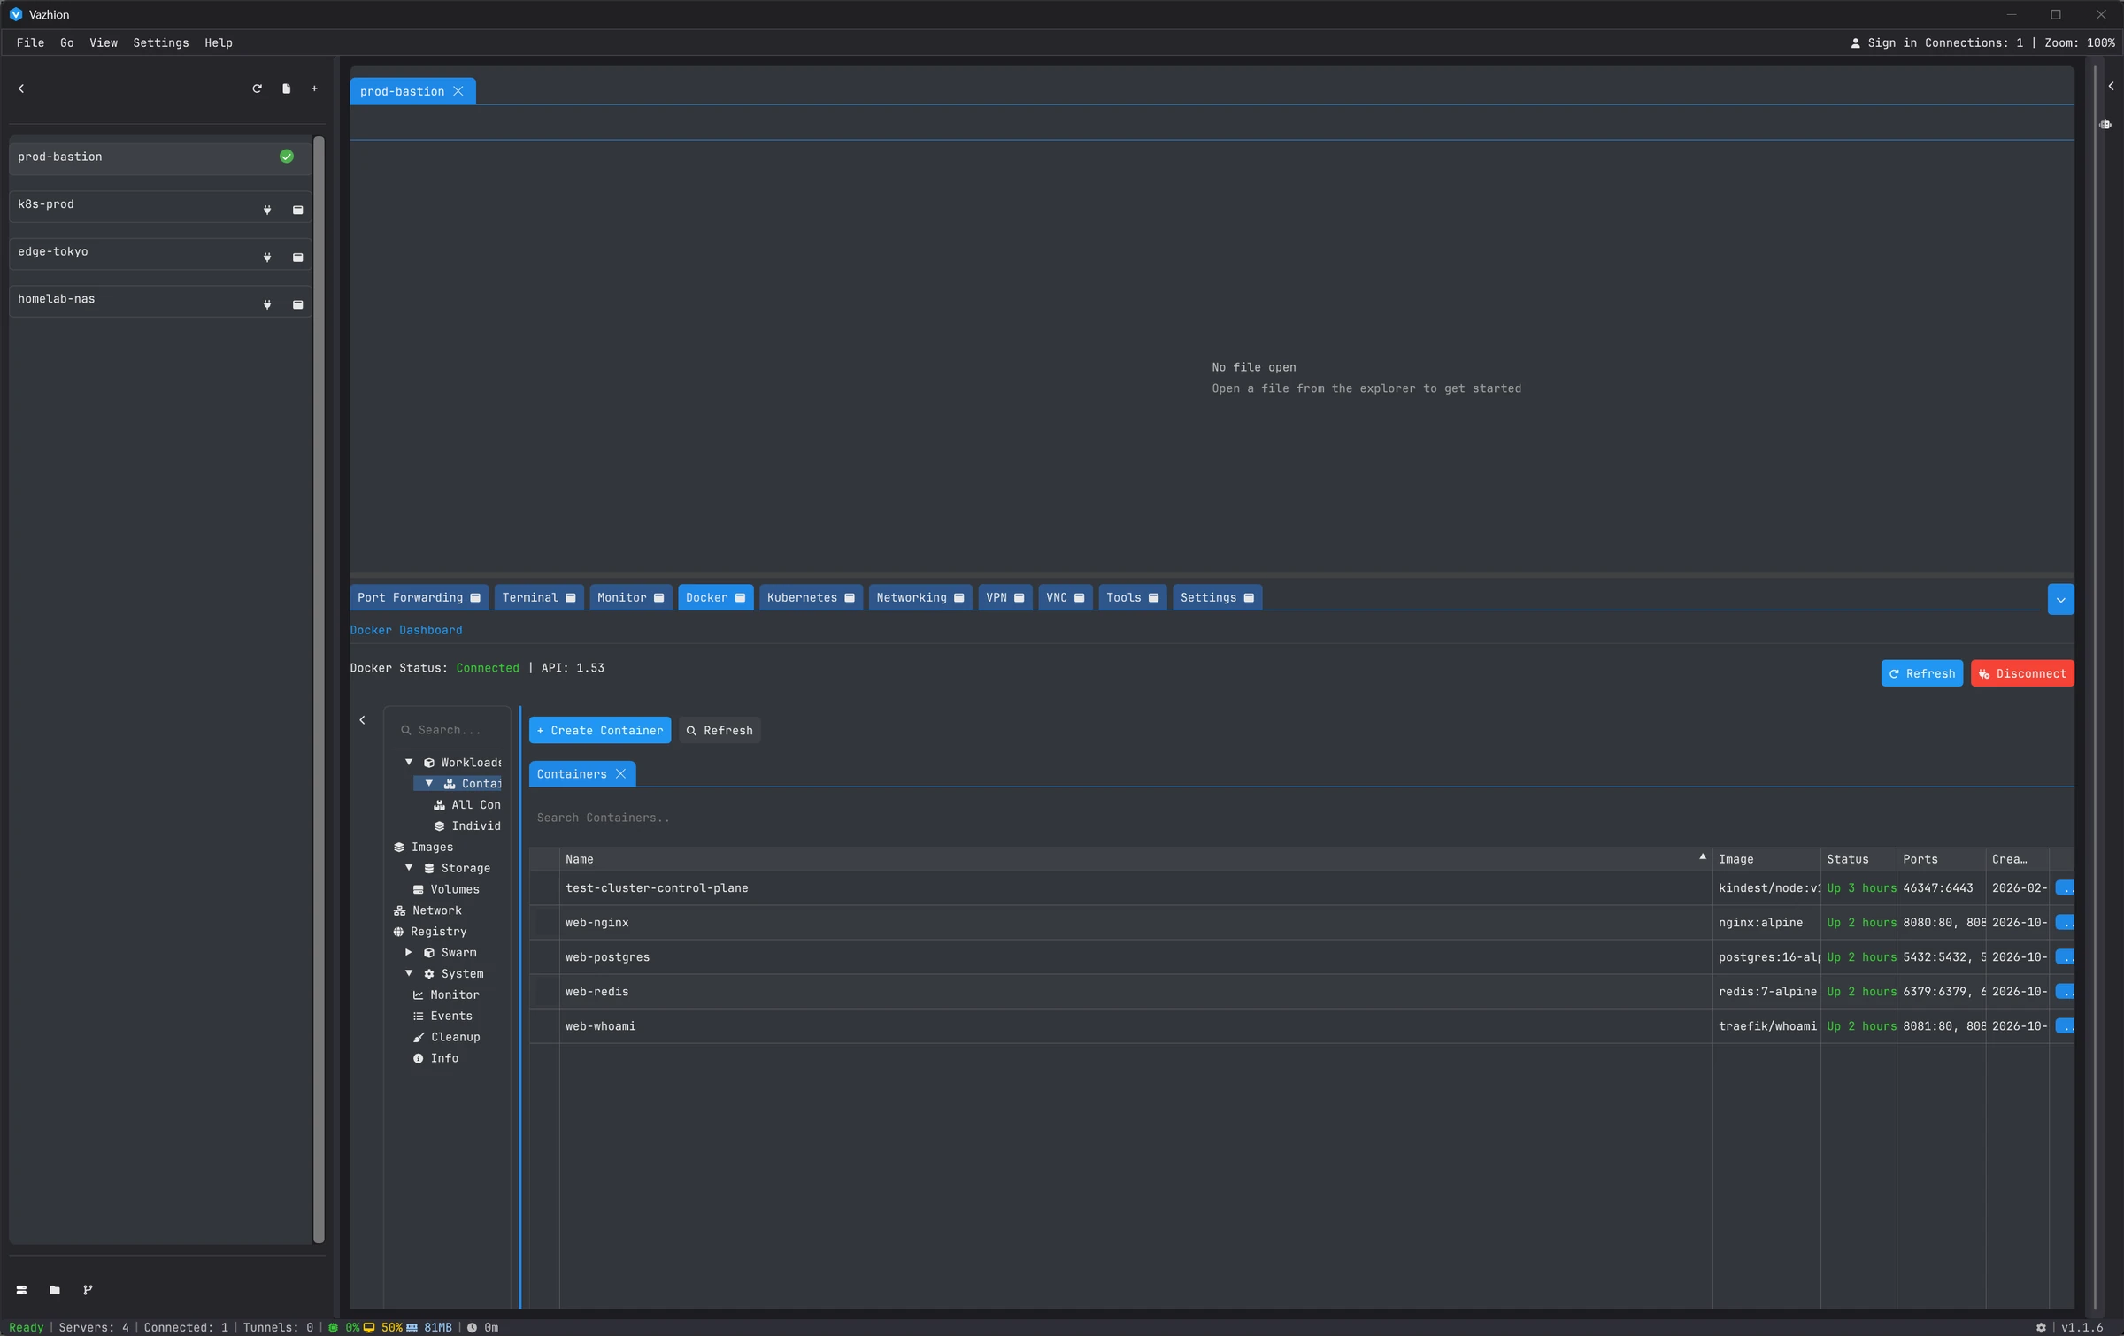
Task: Connect to k8s-prod using plug icon
Action: (267, 210)
